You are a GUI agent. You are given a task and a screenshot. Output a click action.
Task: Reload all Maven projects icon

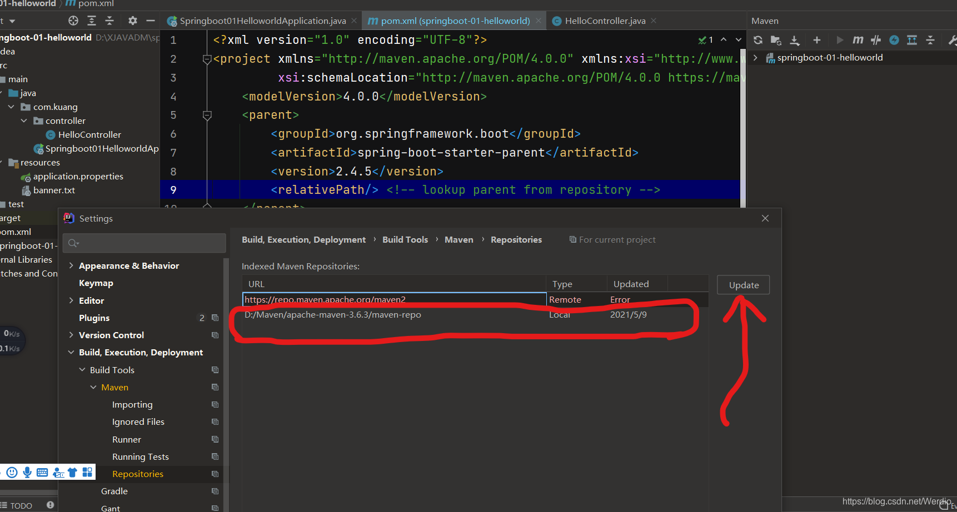[758, 40]
